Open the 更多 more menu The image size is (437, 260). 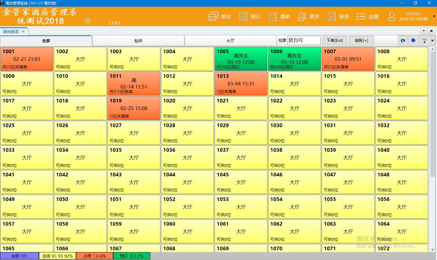(309, 16)
